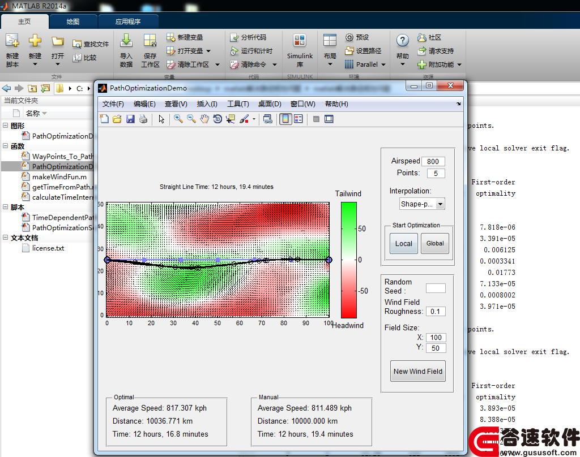Create a new script with 新建脚本
580x457 pixels.
12,50
